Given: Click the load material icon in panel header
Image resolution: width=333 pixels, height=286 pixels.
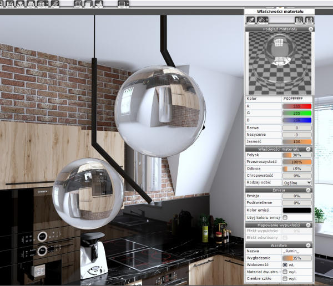Looking at the screenshot, I should pyautogui.click(x=299, y=21).
